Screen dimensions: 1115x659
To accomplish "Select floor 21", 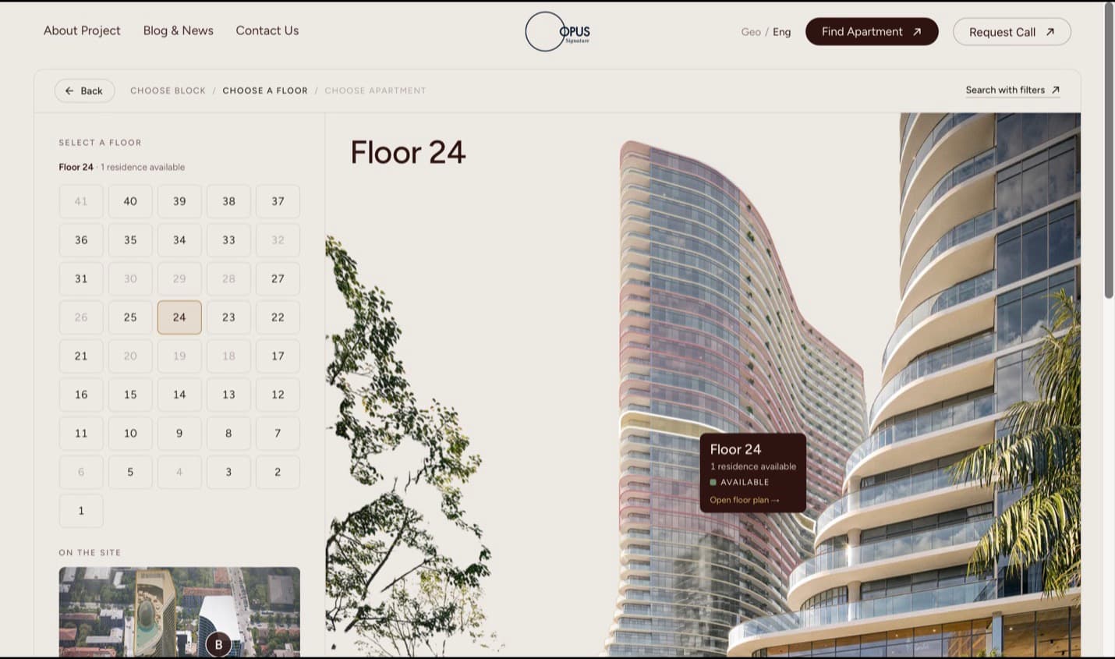I will [x=81, y=356].
